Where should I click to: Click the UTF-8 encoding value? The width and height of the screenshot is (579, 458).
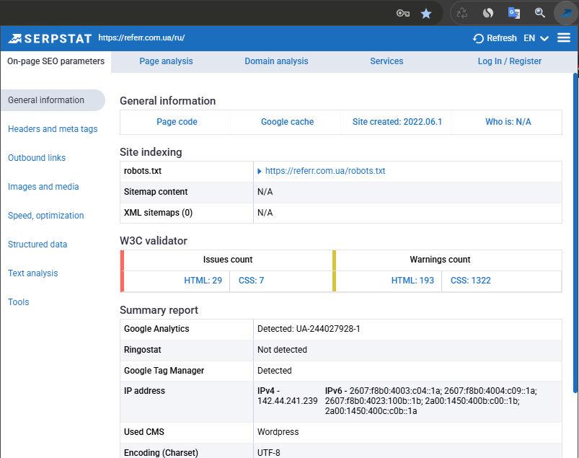[x=269, y=453]
